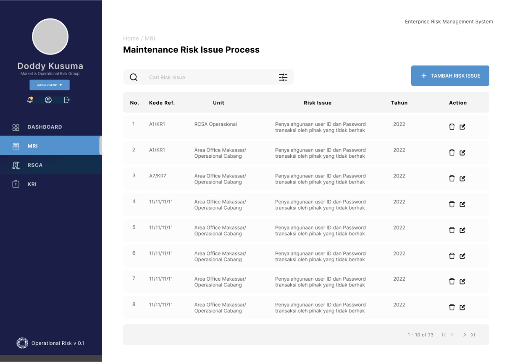
Task: Expand the Admin Risk KP dropdown
Action: [50, 85]
